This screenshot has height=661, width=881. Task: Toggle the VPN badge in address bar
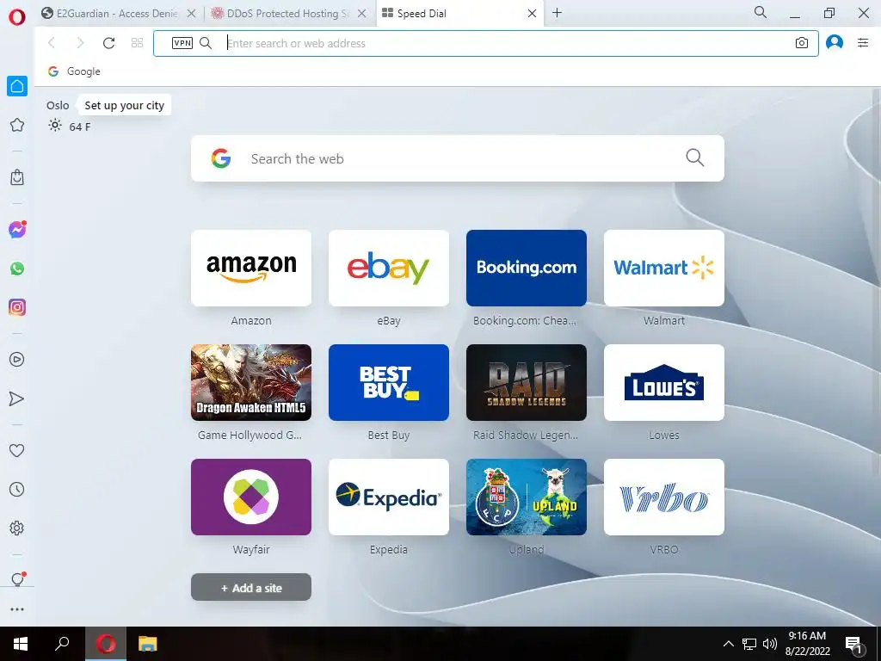(x=182, y=43)
